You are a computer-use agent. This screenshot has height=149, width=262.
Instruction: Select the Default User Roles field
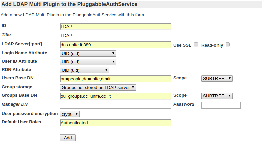coord(115,123)
